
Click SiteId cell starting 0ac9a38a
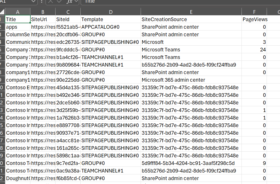click(x=68, y=171)
